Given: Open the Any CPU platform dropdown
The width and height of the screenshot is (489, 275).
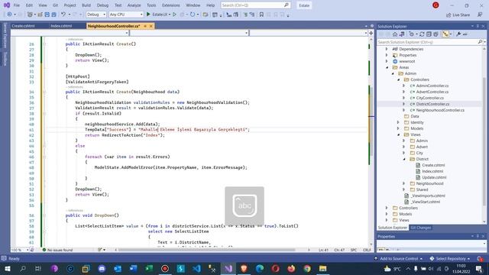Looking at the screenshot, I should pos(126,15).
